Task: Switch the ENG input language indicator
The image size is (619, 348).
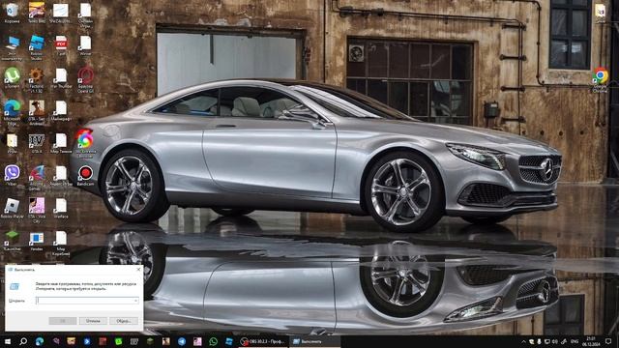Action: click(575, 341)
